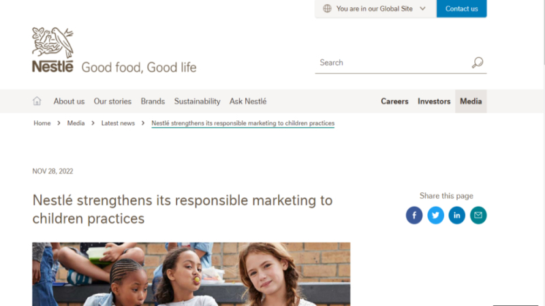This screenshot has height=306, width=545.
Task: Share this page on Facebook
Action: tap(414, 215)
